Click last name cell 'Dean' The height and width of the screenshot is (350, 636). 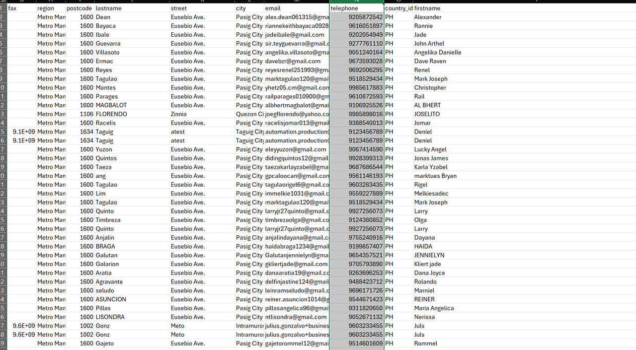point(132,17)
